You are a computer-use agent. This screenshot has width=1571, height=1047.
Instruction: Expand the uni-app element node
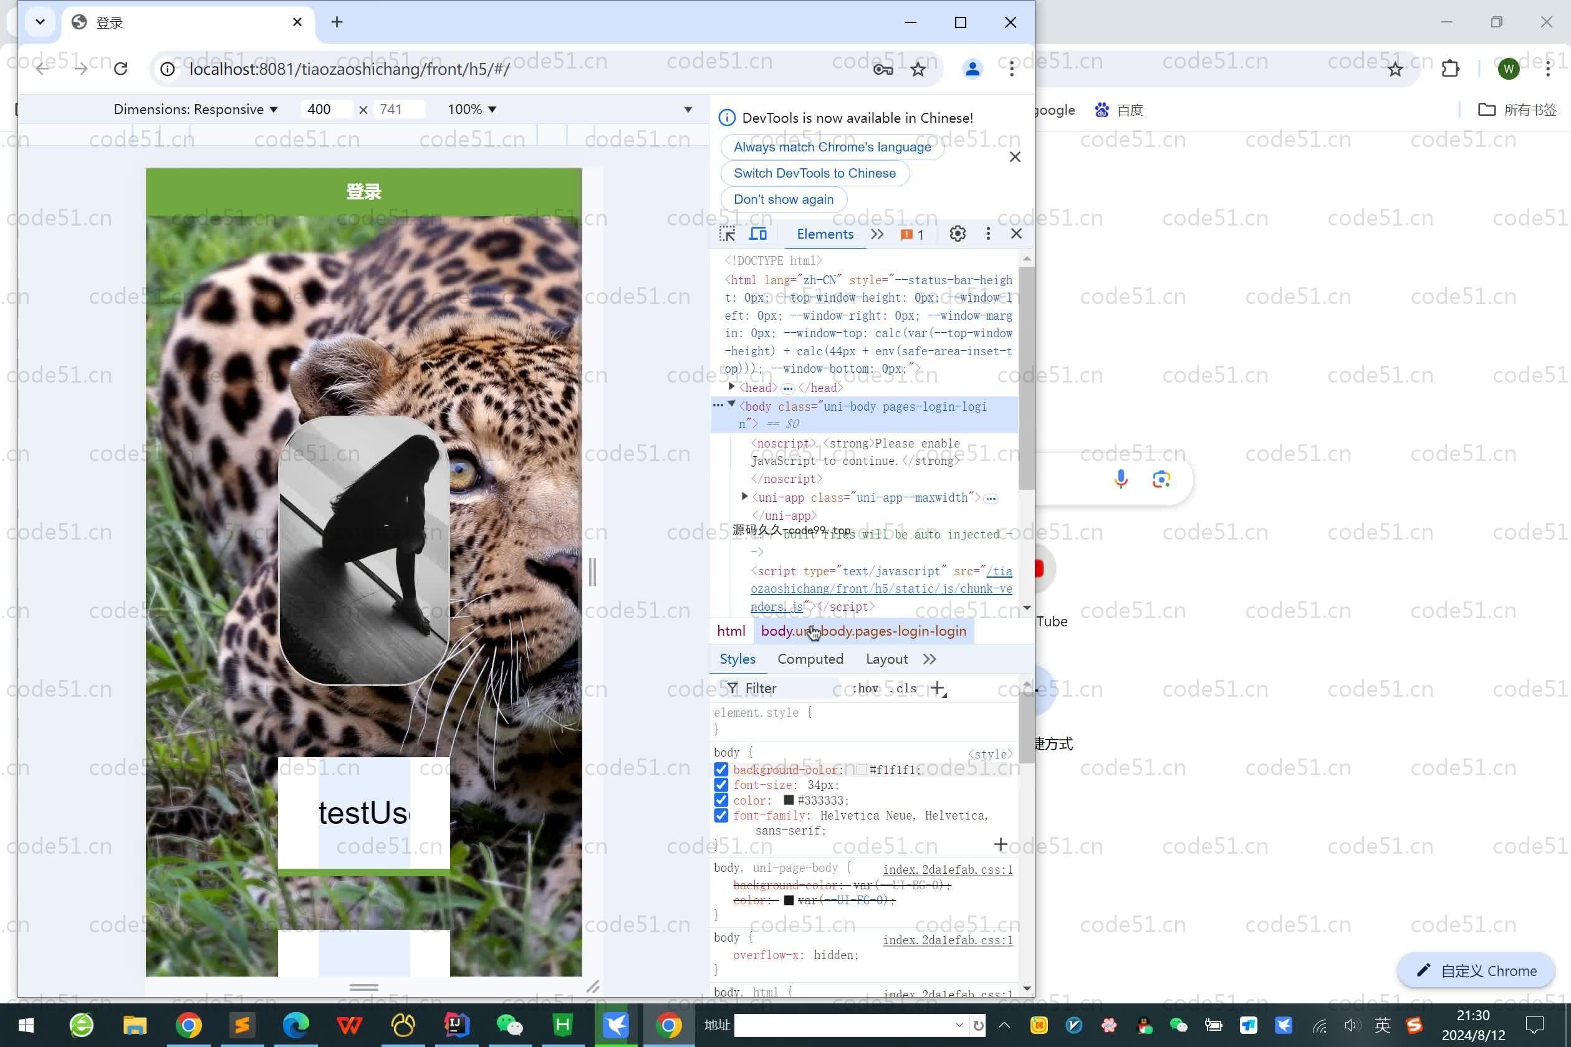(744, 496)
